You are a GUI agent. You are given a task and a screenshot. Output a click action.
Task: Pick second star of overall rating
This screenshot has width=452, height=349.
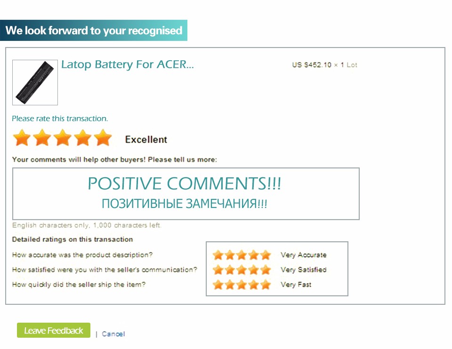pyautogui.click(x=42, y=138)
